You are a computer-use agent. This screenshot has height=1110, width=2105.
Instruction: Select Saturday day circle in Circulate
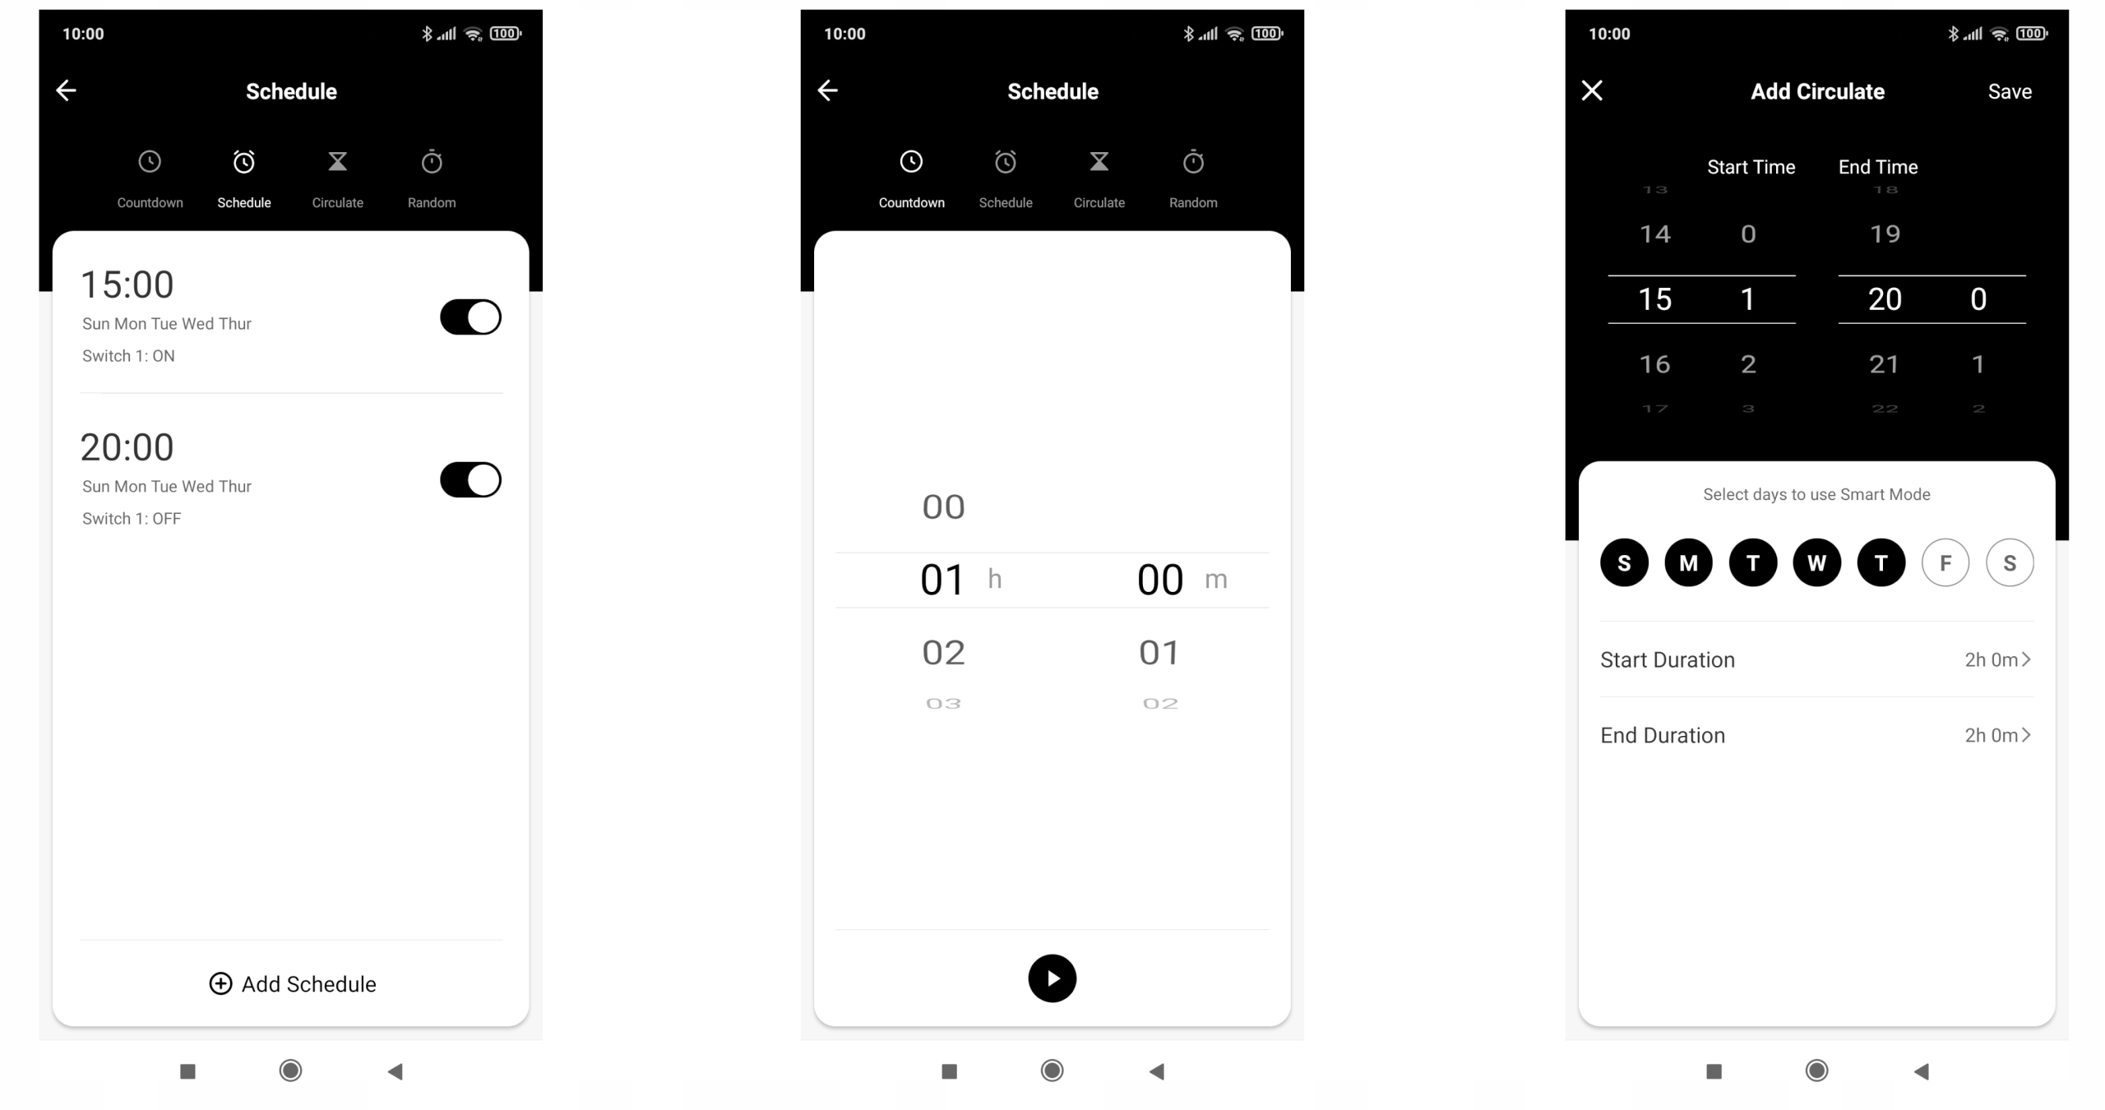pyautogui.click(x=2009, y=562)
